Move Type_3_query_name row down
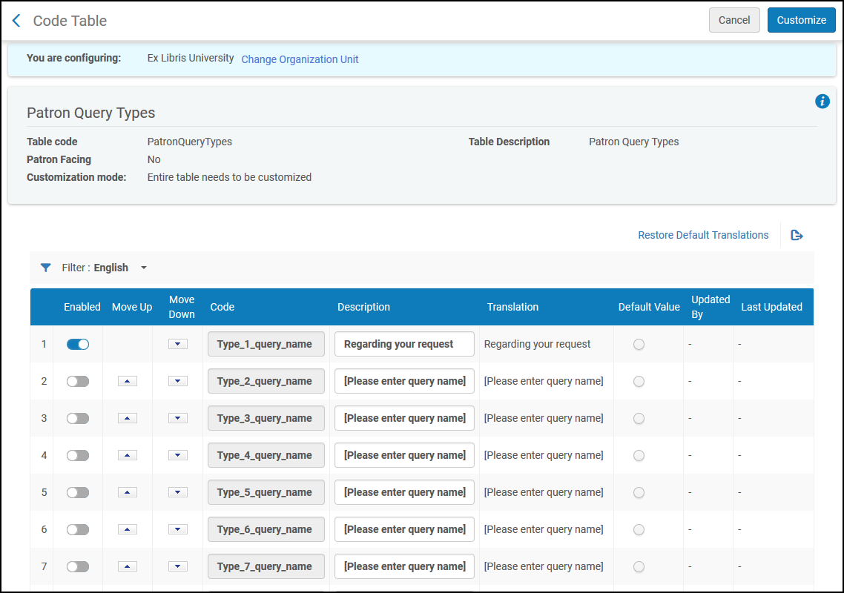The width and height of the screenshot is (844, 593). (178, 418)
